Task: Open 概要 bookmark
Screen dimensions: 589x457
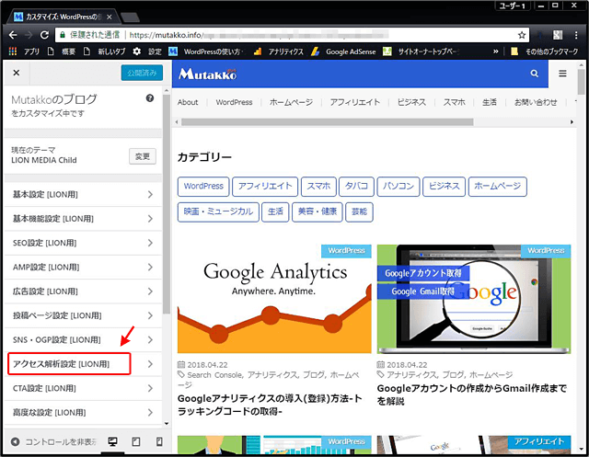Action: (62, 51)
